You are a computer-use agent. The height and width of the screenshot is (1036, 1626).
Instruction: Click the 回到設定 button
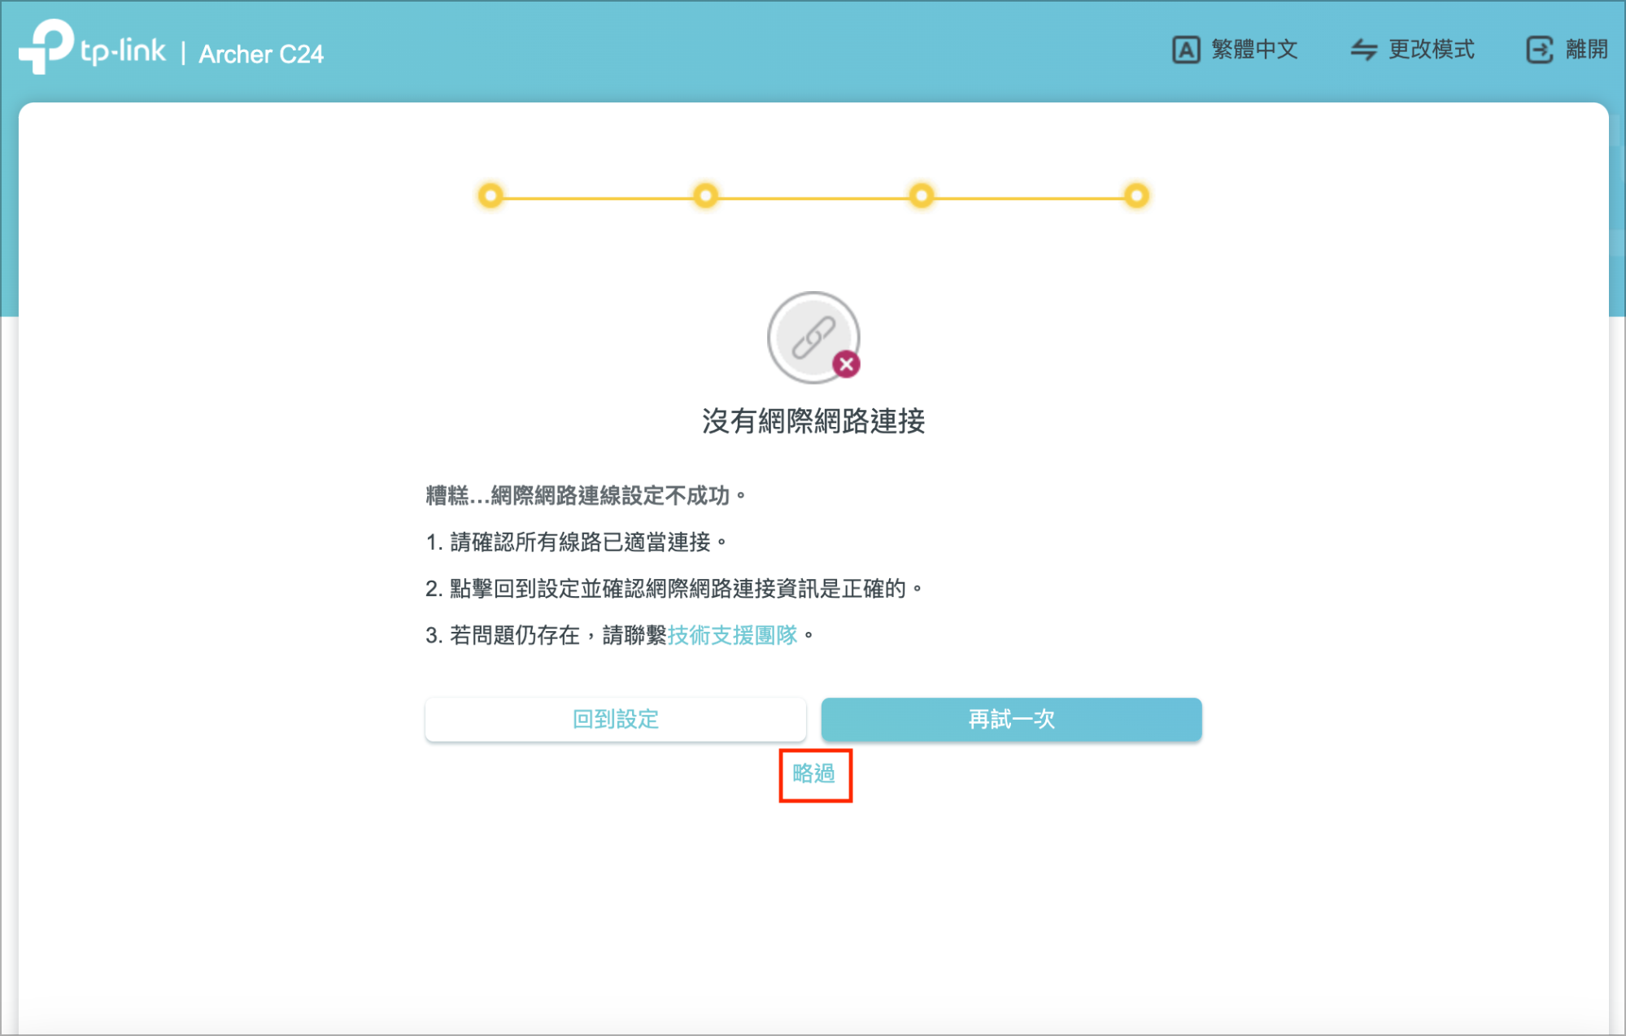pyautogui.click(x=616, y=719)
